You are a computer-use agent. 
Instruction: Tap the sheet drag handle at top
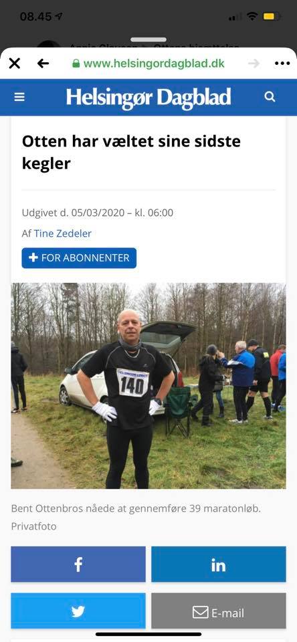[x=148, y=39]
